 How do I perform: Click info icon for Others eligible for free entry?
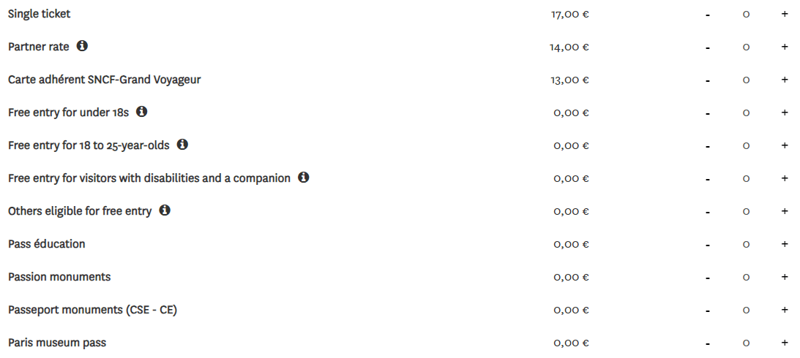(x=164, y=210)
